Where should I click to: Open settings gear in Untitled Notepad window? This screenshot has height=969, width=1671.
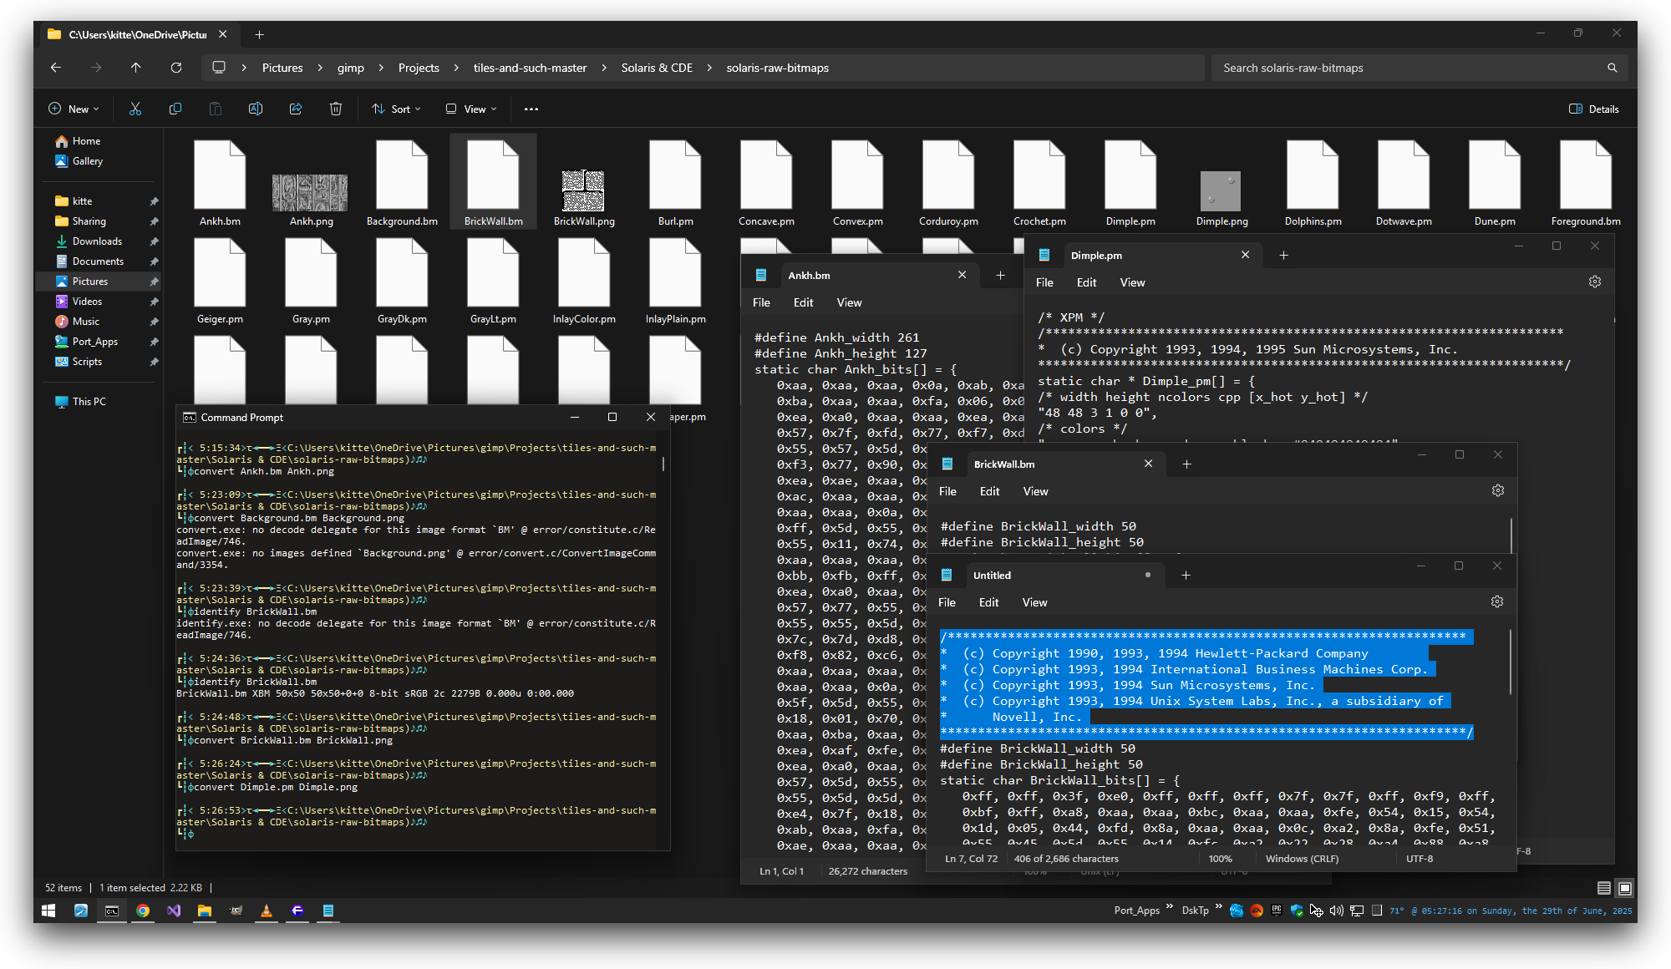coord(1497,602)
